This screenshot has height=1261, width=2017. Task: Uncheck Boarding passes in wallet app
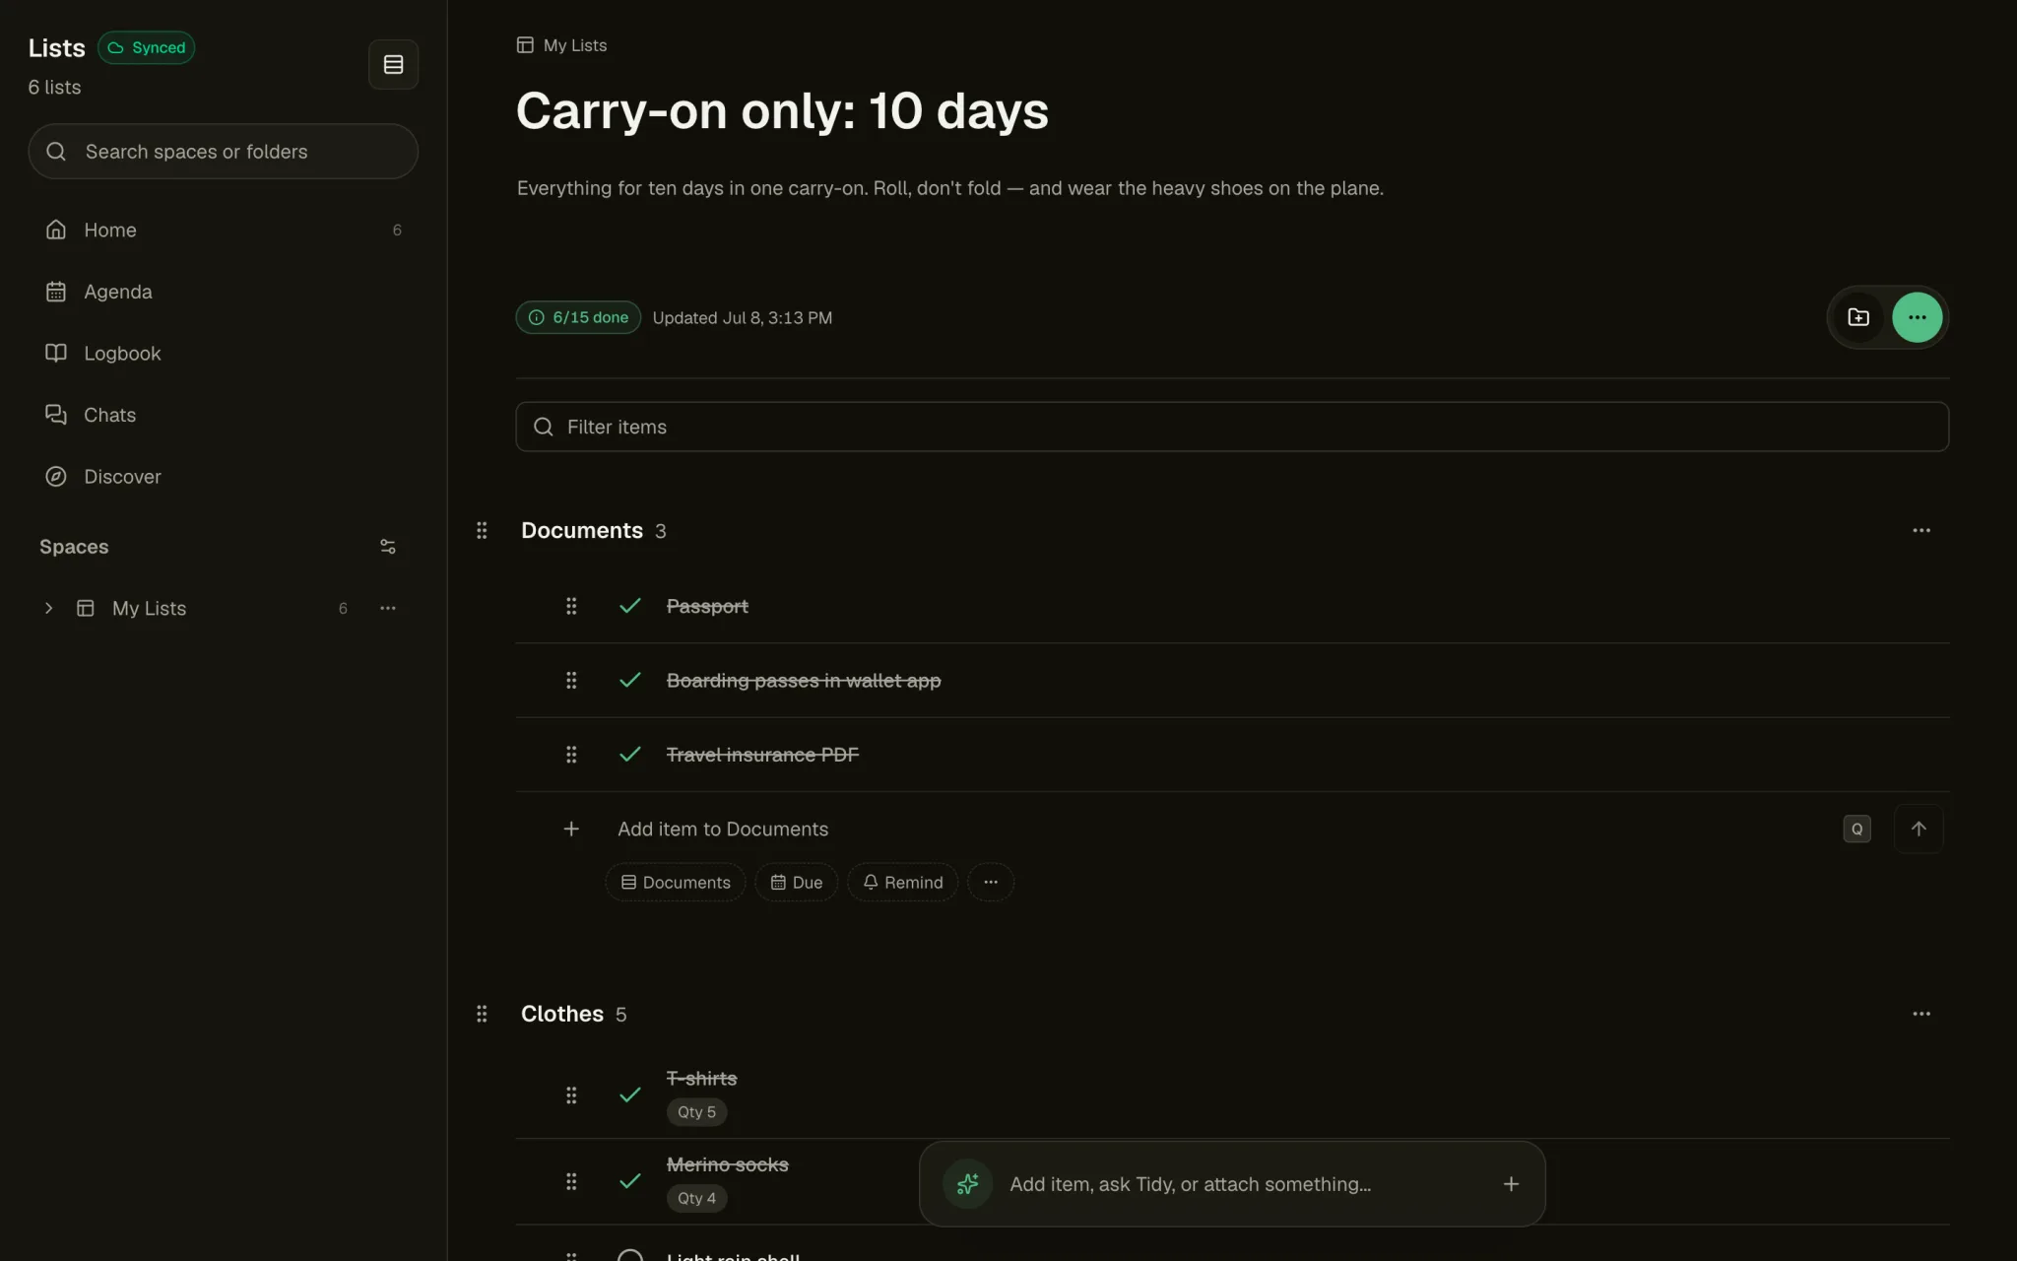[630, 680]
